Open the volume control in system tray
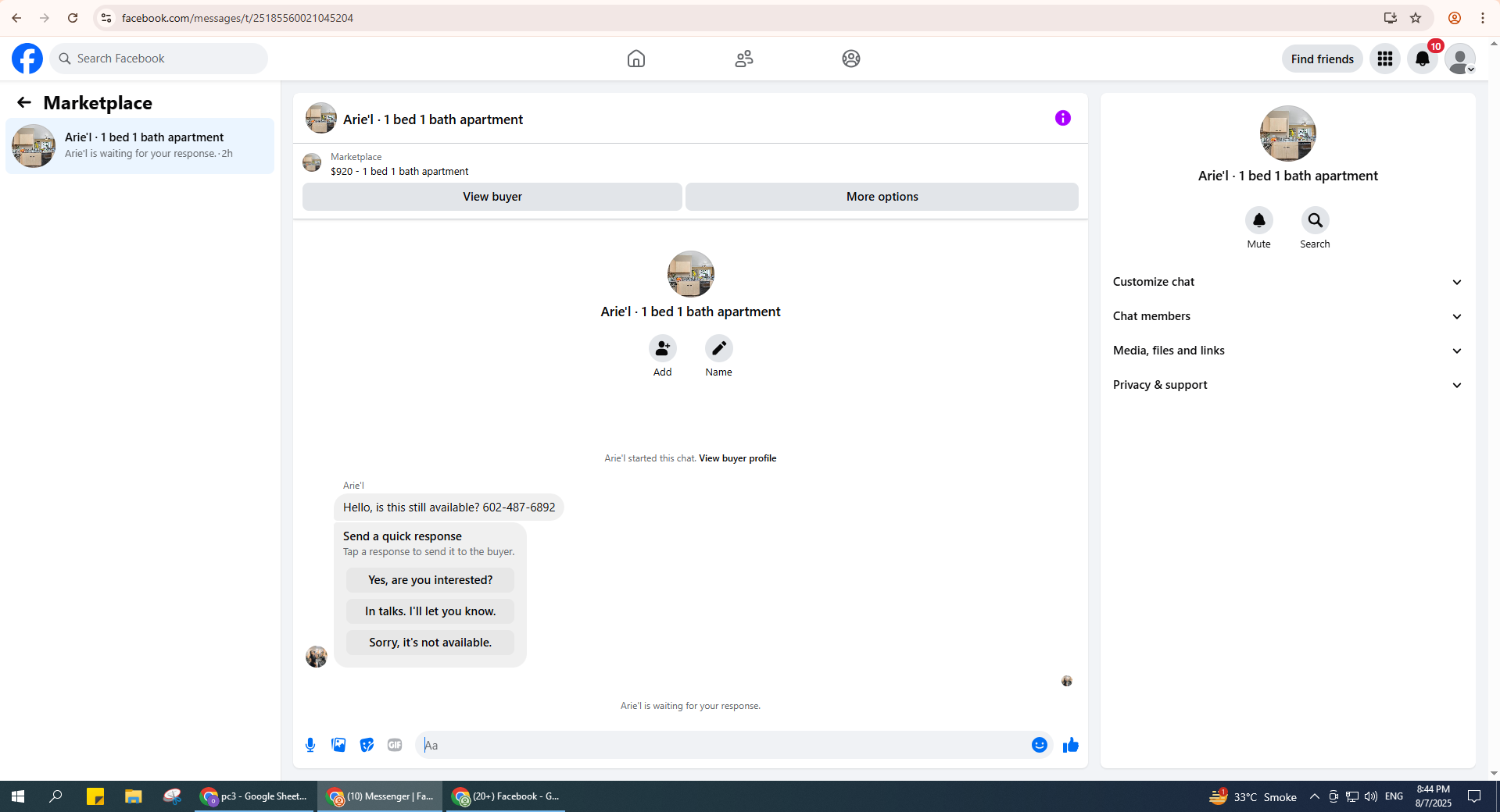This screenshot has width=1500, height=812. (x=1371, y=796)
